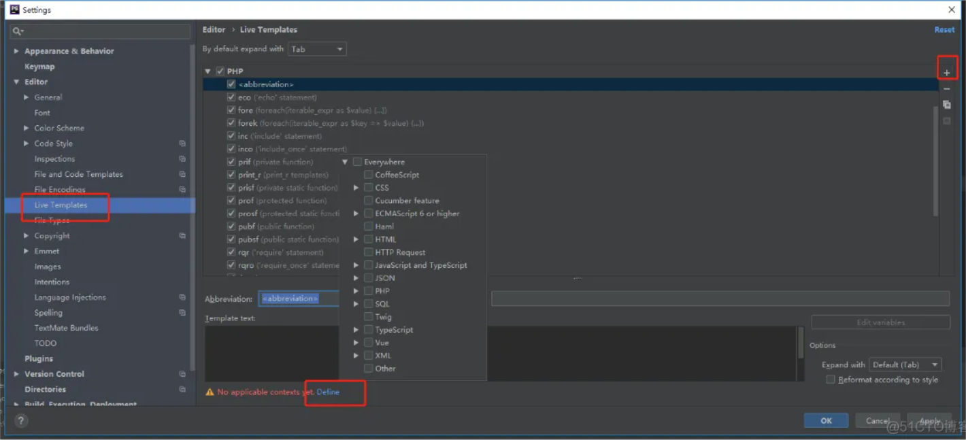This screenshot has height=440, width=966.
Task: Click the template description input field
Action: point(720,299)
